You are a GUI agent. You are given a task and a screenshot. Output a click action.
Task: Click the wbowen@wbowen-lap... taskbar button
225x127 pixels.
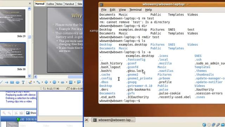(x=113, y=120)
